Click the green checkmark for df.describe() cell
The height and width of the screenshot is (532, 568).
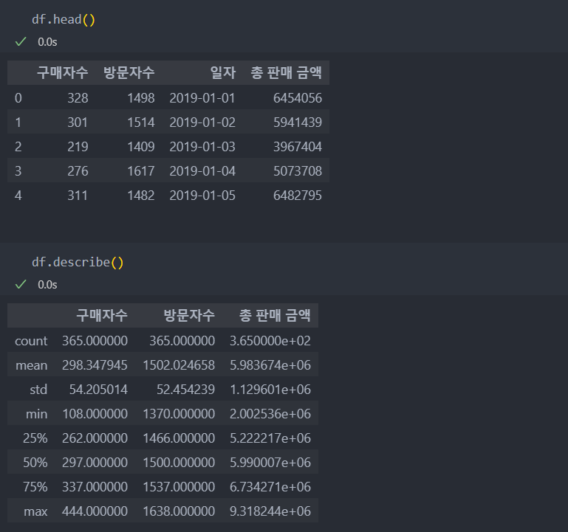click(x=21, y=285)
